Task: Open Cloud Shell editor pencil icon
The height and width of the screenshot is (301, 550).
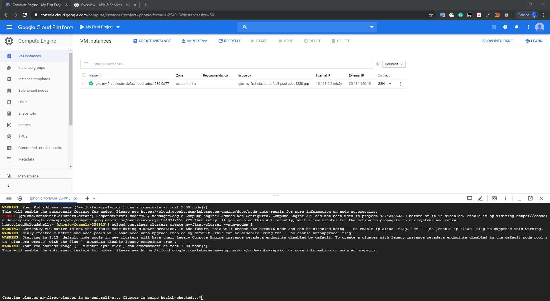Action: (480, 198)
